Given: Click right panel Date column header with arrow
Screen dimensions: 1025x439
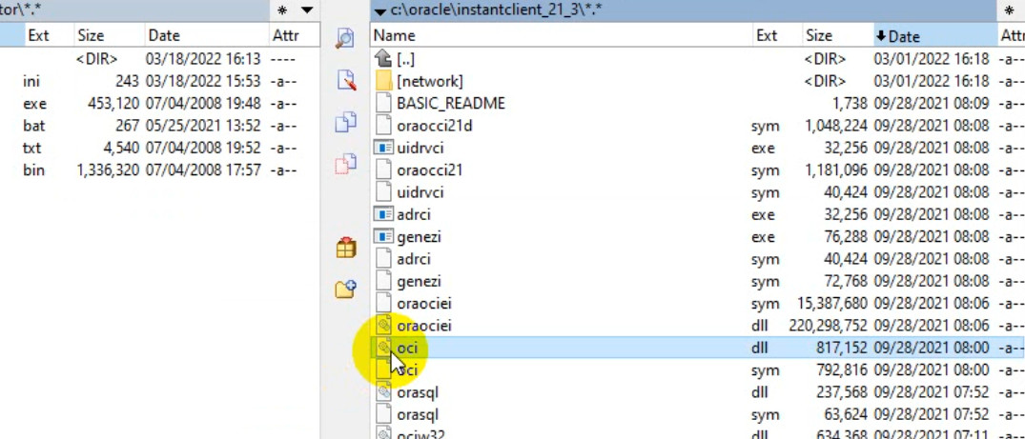Looking at the screenshot, I should (935, 35).
